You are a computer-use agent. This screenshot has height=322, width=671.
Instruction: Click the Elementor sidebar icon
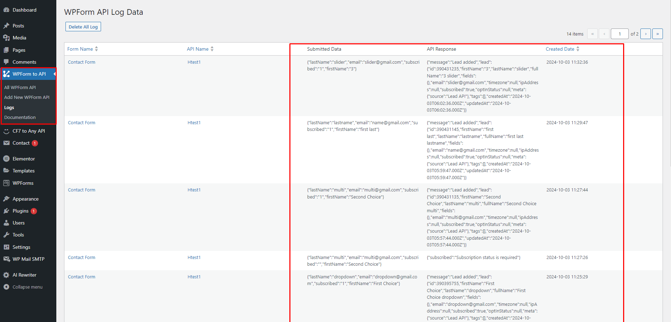point(6,158)
